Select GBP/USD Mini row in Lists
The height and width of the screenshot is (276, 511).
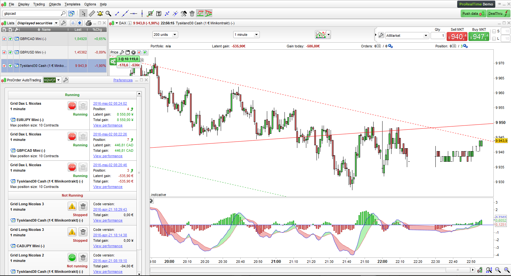(x=54, y=52)
